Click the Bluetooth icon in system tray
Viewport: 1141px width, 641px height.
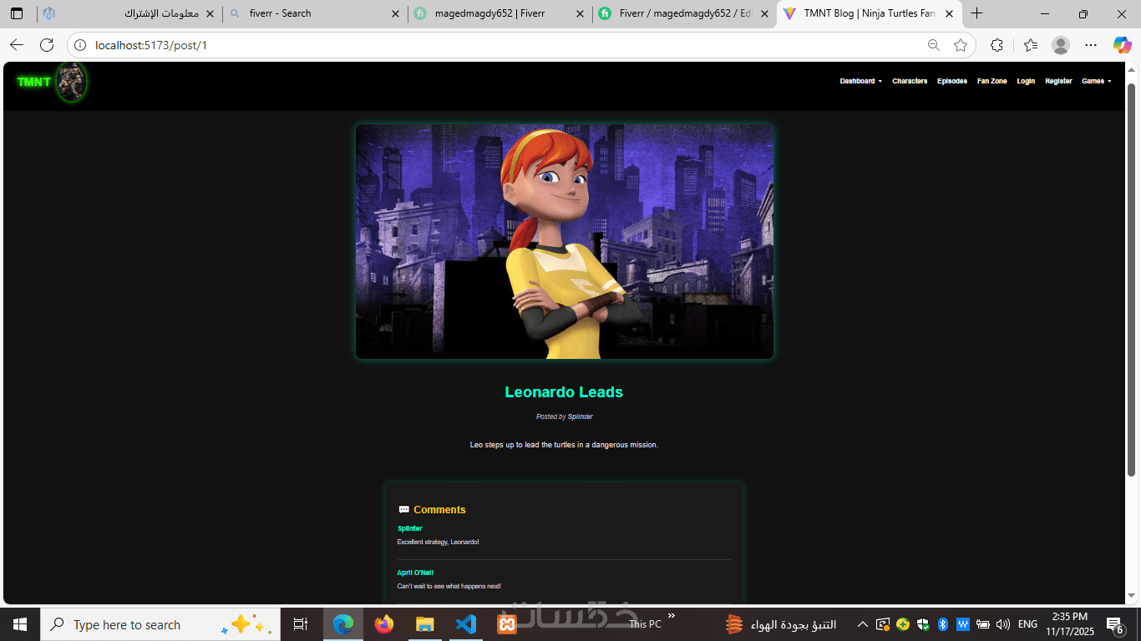943,624
